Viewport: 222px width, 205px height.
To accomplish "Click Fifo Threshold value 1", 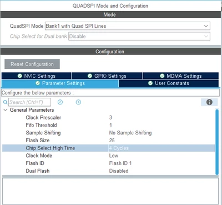I will point(110,125).
